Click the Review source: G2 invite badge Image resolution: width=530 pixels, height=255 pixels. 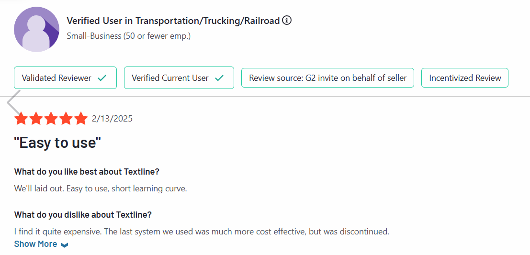pyautogui.click(x=327, y=78)
